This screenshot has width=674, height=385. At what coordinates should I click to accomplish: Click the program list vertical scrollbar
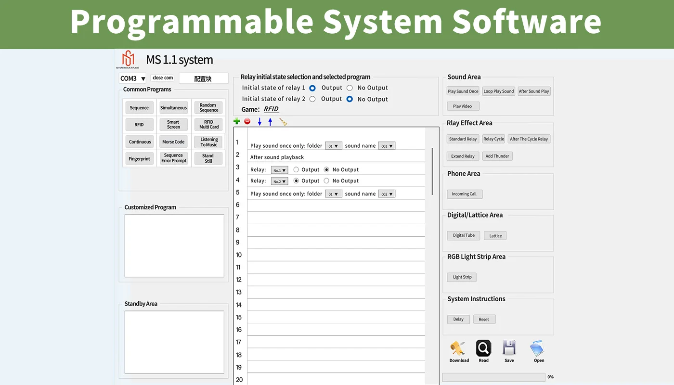pos(432,171)
